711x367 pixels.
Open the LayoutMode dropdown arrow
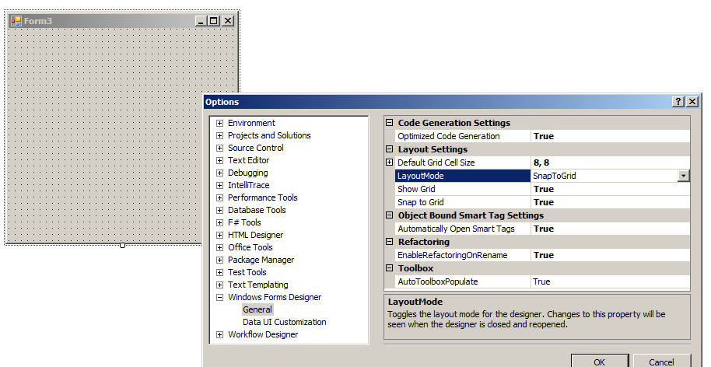pos(683,176)
